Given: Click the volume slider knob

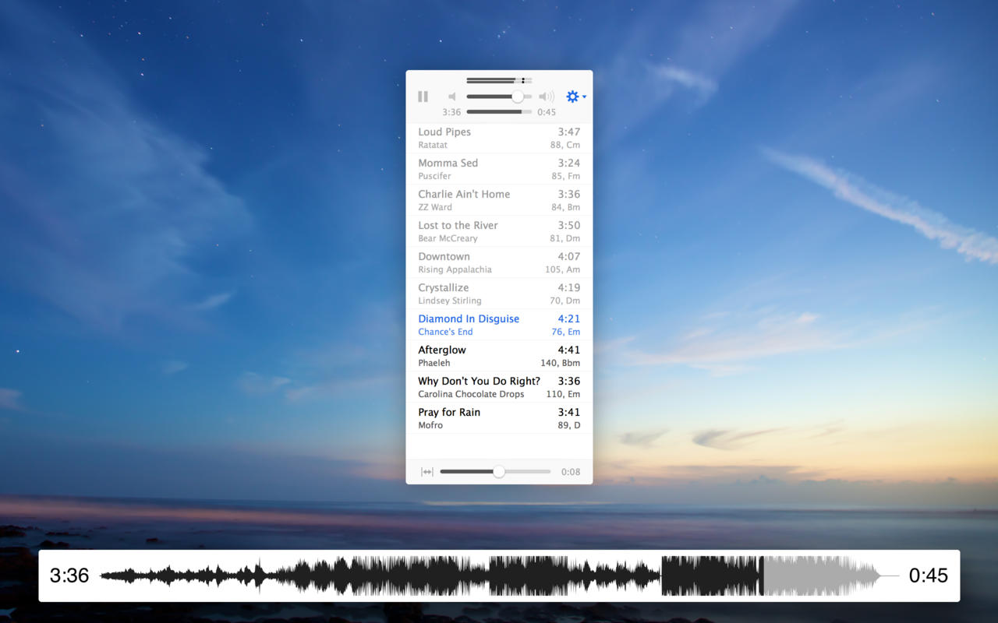Looking at the screenshot, I should click(x=518, y=97).
